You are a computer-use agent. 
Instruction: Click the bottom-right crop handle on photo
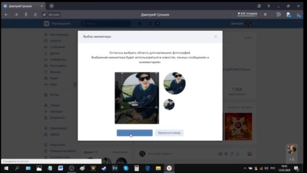tap(156, 107)
